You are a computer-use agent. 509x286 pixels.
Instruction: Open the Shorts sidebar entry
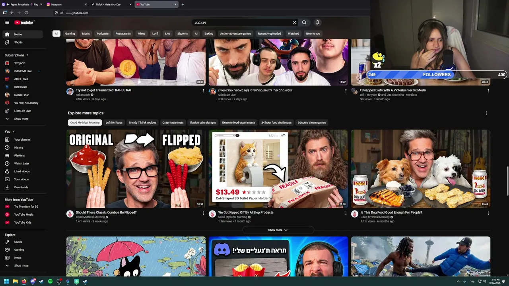click(x=23, y=42)
